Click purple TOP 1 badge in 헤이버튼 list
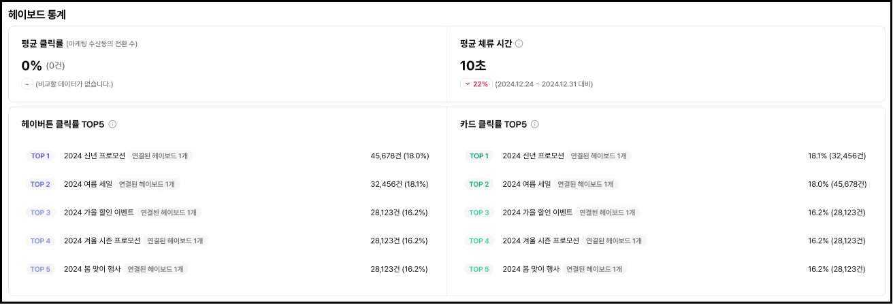 pos(40,156)
